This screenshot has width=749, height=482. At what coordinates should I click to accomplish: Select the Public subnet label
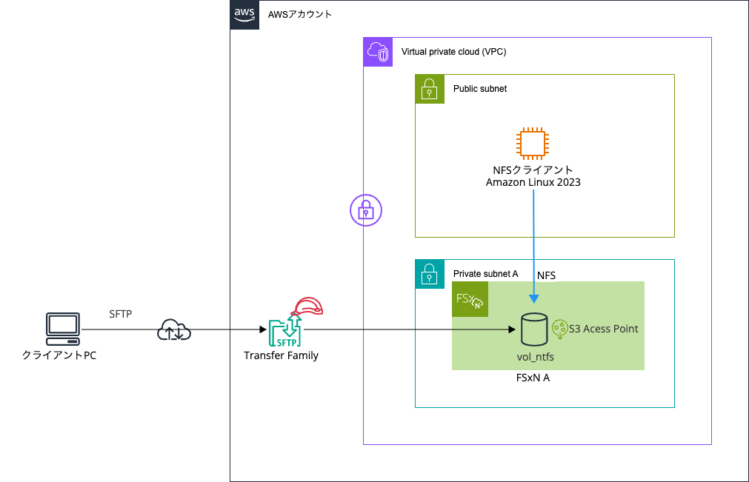click(480, 89)
